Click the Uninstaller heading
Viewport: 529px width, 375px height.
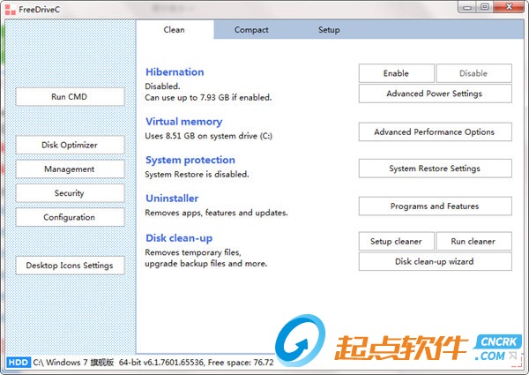point(172,199)
